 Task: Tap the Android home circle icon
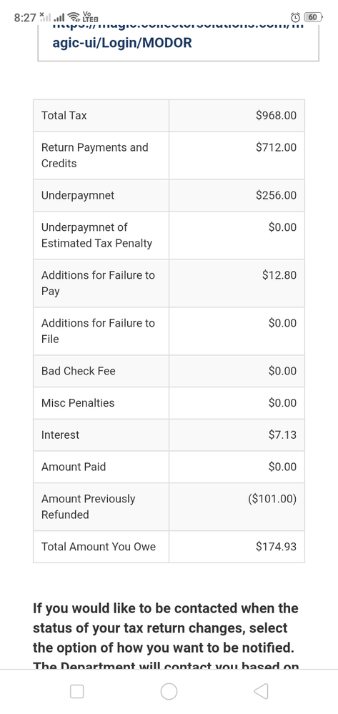coord(169,691)
